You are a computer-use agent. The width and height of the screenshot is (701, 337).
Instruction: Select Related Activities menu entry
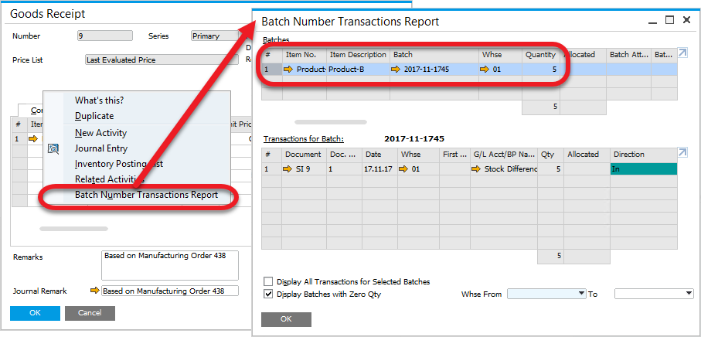click(x=110, y=179)
